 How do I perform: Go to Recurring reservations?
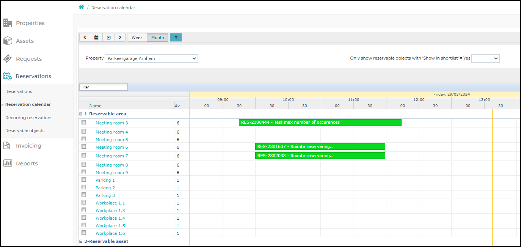click(x=29, y=118)
